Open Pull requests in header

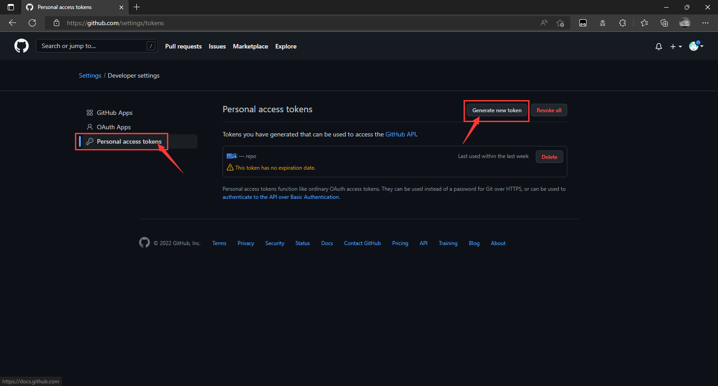coord(184,46)
